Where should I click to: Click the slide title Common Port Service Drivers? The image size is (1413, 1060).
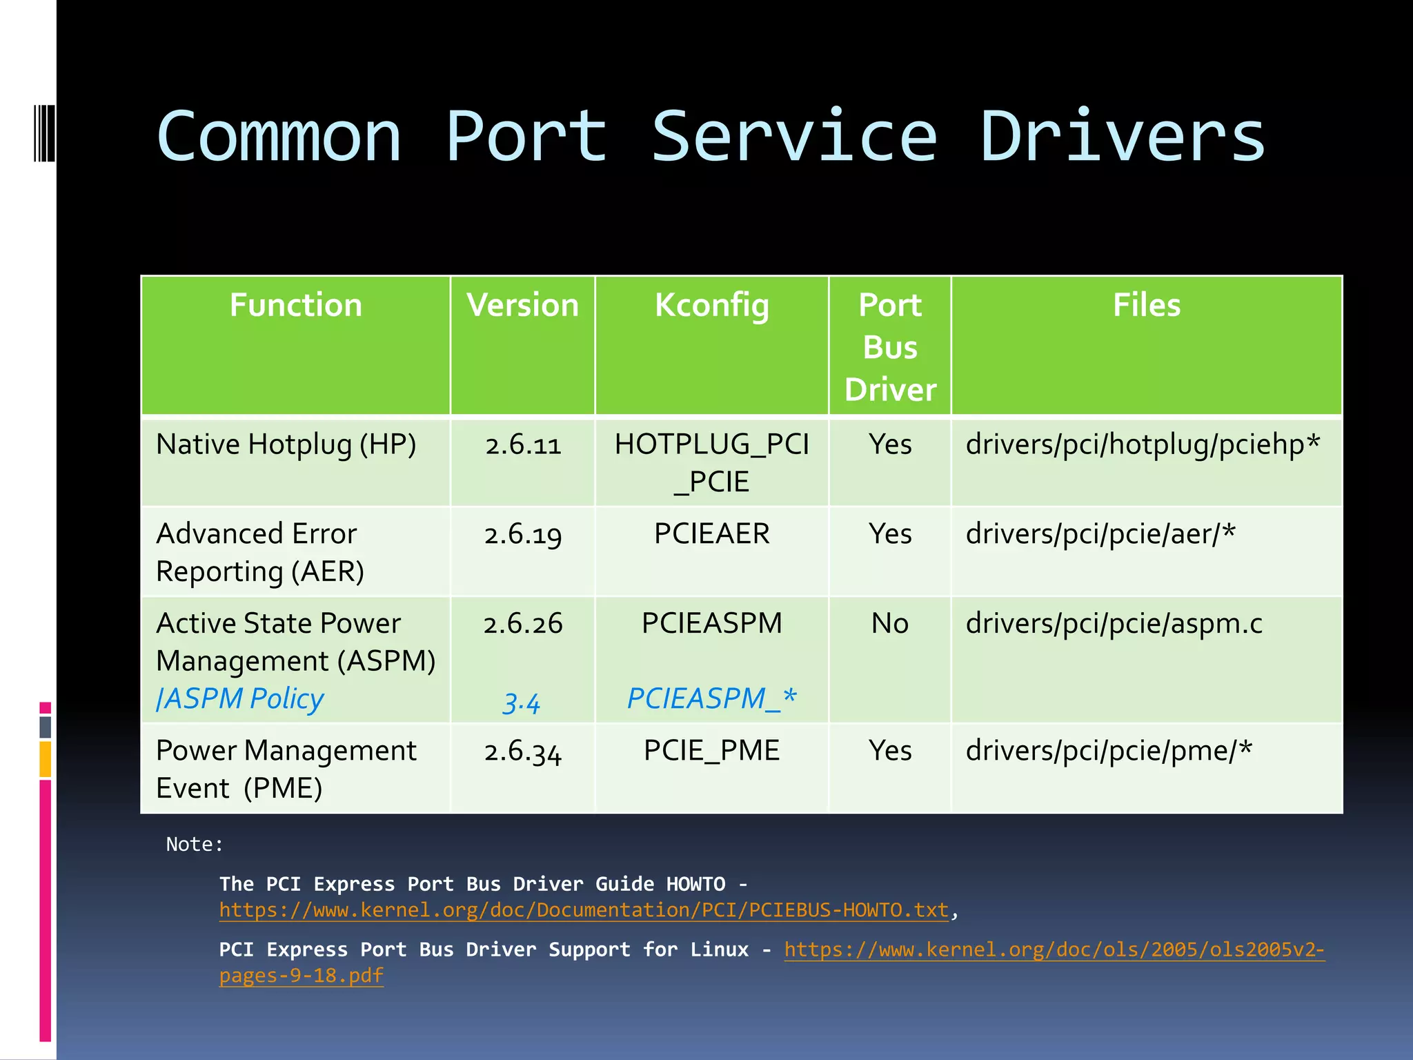[711, 137]
